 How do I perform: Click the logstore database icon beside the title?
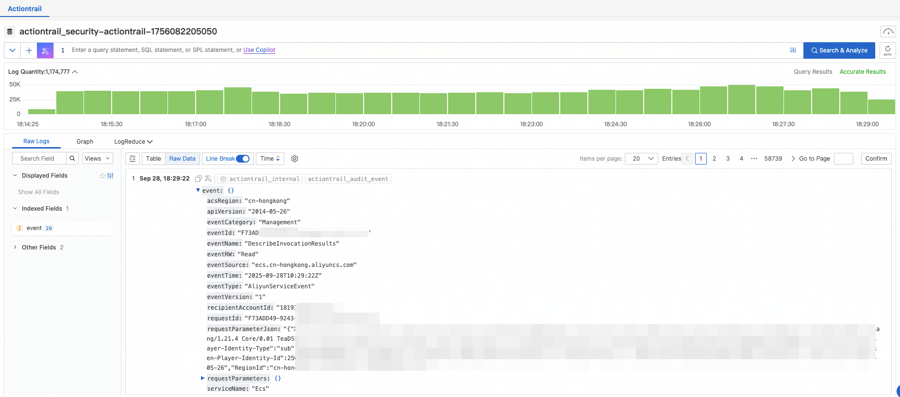click(10, 32)
